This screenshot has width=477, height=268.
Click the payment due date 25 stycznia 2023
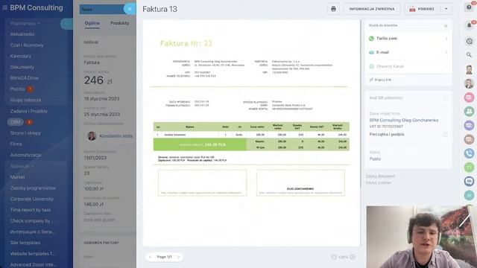tap(102, 114)
